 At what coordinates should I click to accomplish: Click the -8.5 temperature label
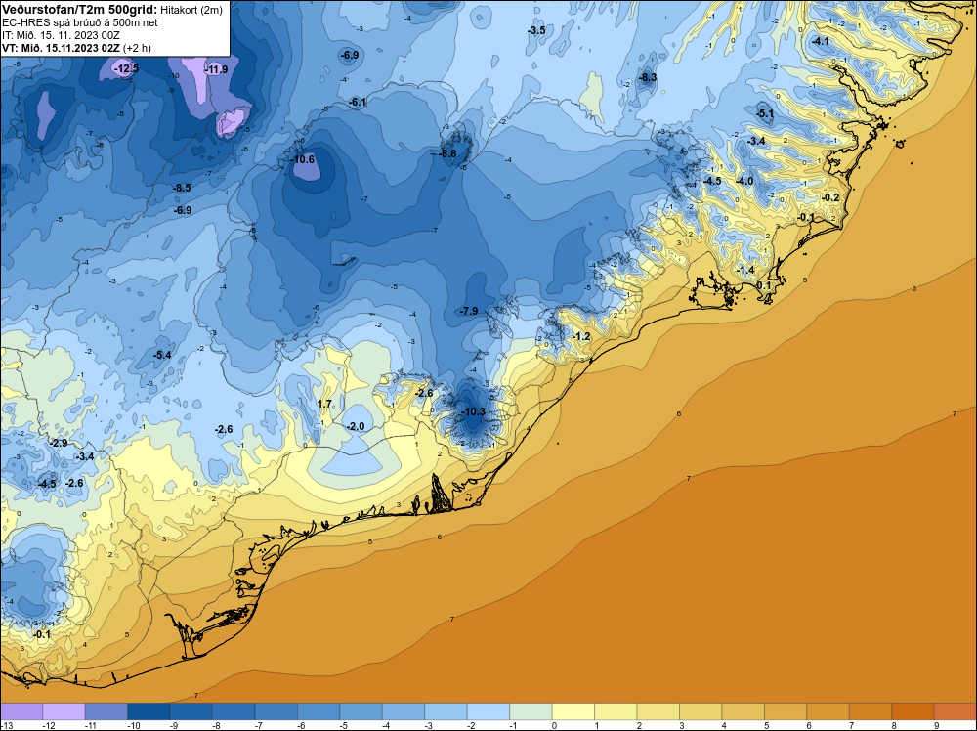tap(182, 188)
